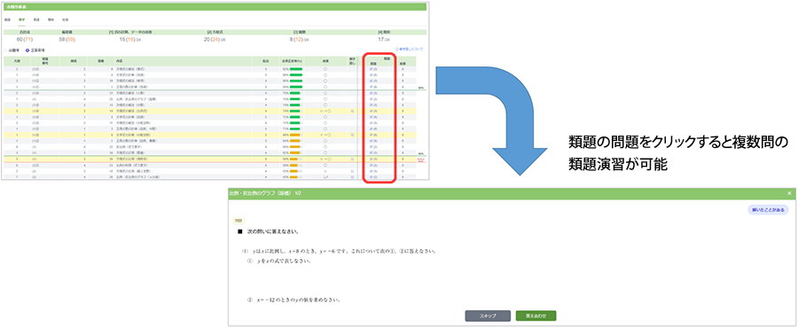798x328 pixels.
Task: Open similar problems for 比例・反比例のグラフ(座標) row
Action: pos(373,99)
